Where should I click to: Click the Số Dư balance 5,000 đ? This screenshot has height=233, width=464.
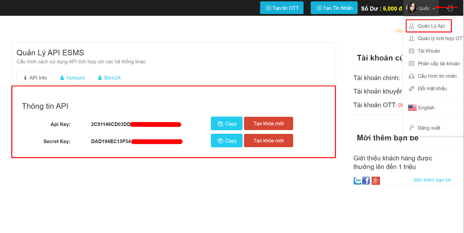[381, 9]
